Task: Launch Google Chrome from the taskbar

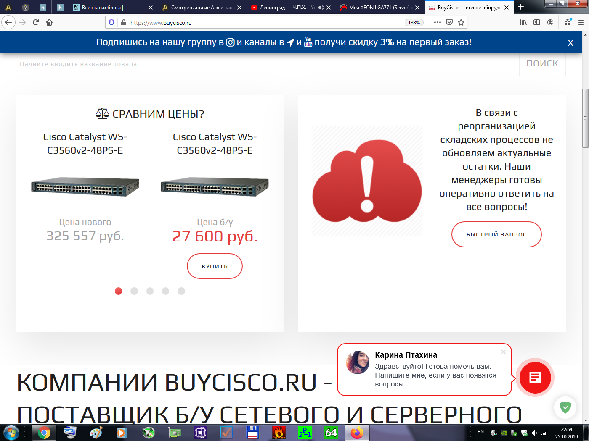Action: [44, 433]
